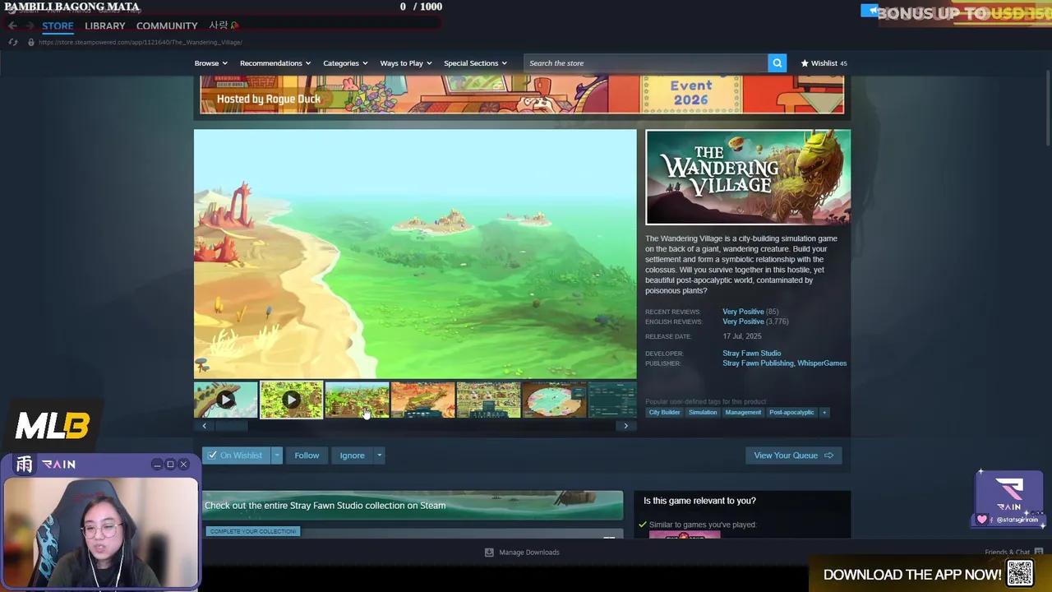
Task: Focus the Search the store field
Action: pyautogui.click(x=645, y=63)
